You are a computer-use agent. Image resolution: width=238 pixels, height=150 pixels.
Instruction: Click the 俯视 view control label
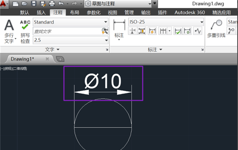[8, 69]
